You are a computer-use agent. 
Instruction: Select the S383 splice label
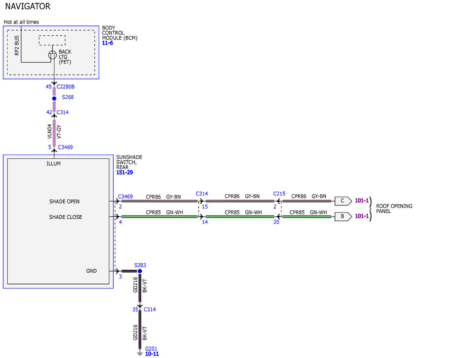(140, 265)
